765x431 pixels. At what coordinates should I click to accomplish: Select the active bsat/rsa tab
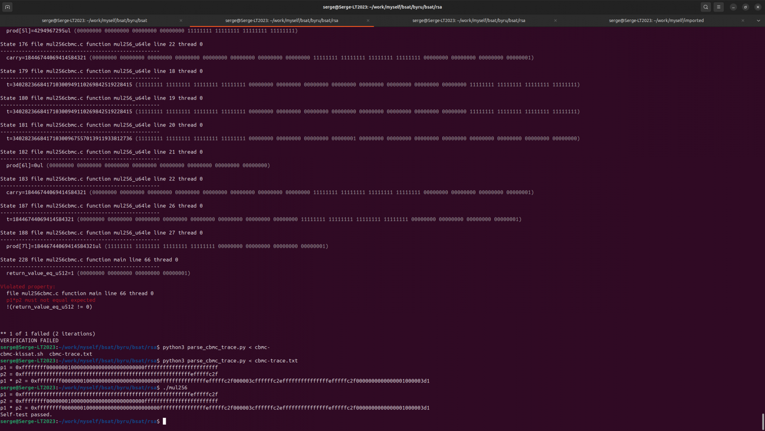click(x=281, y=21)
